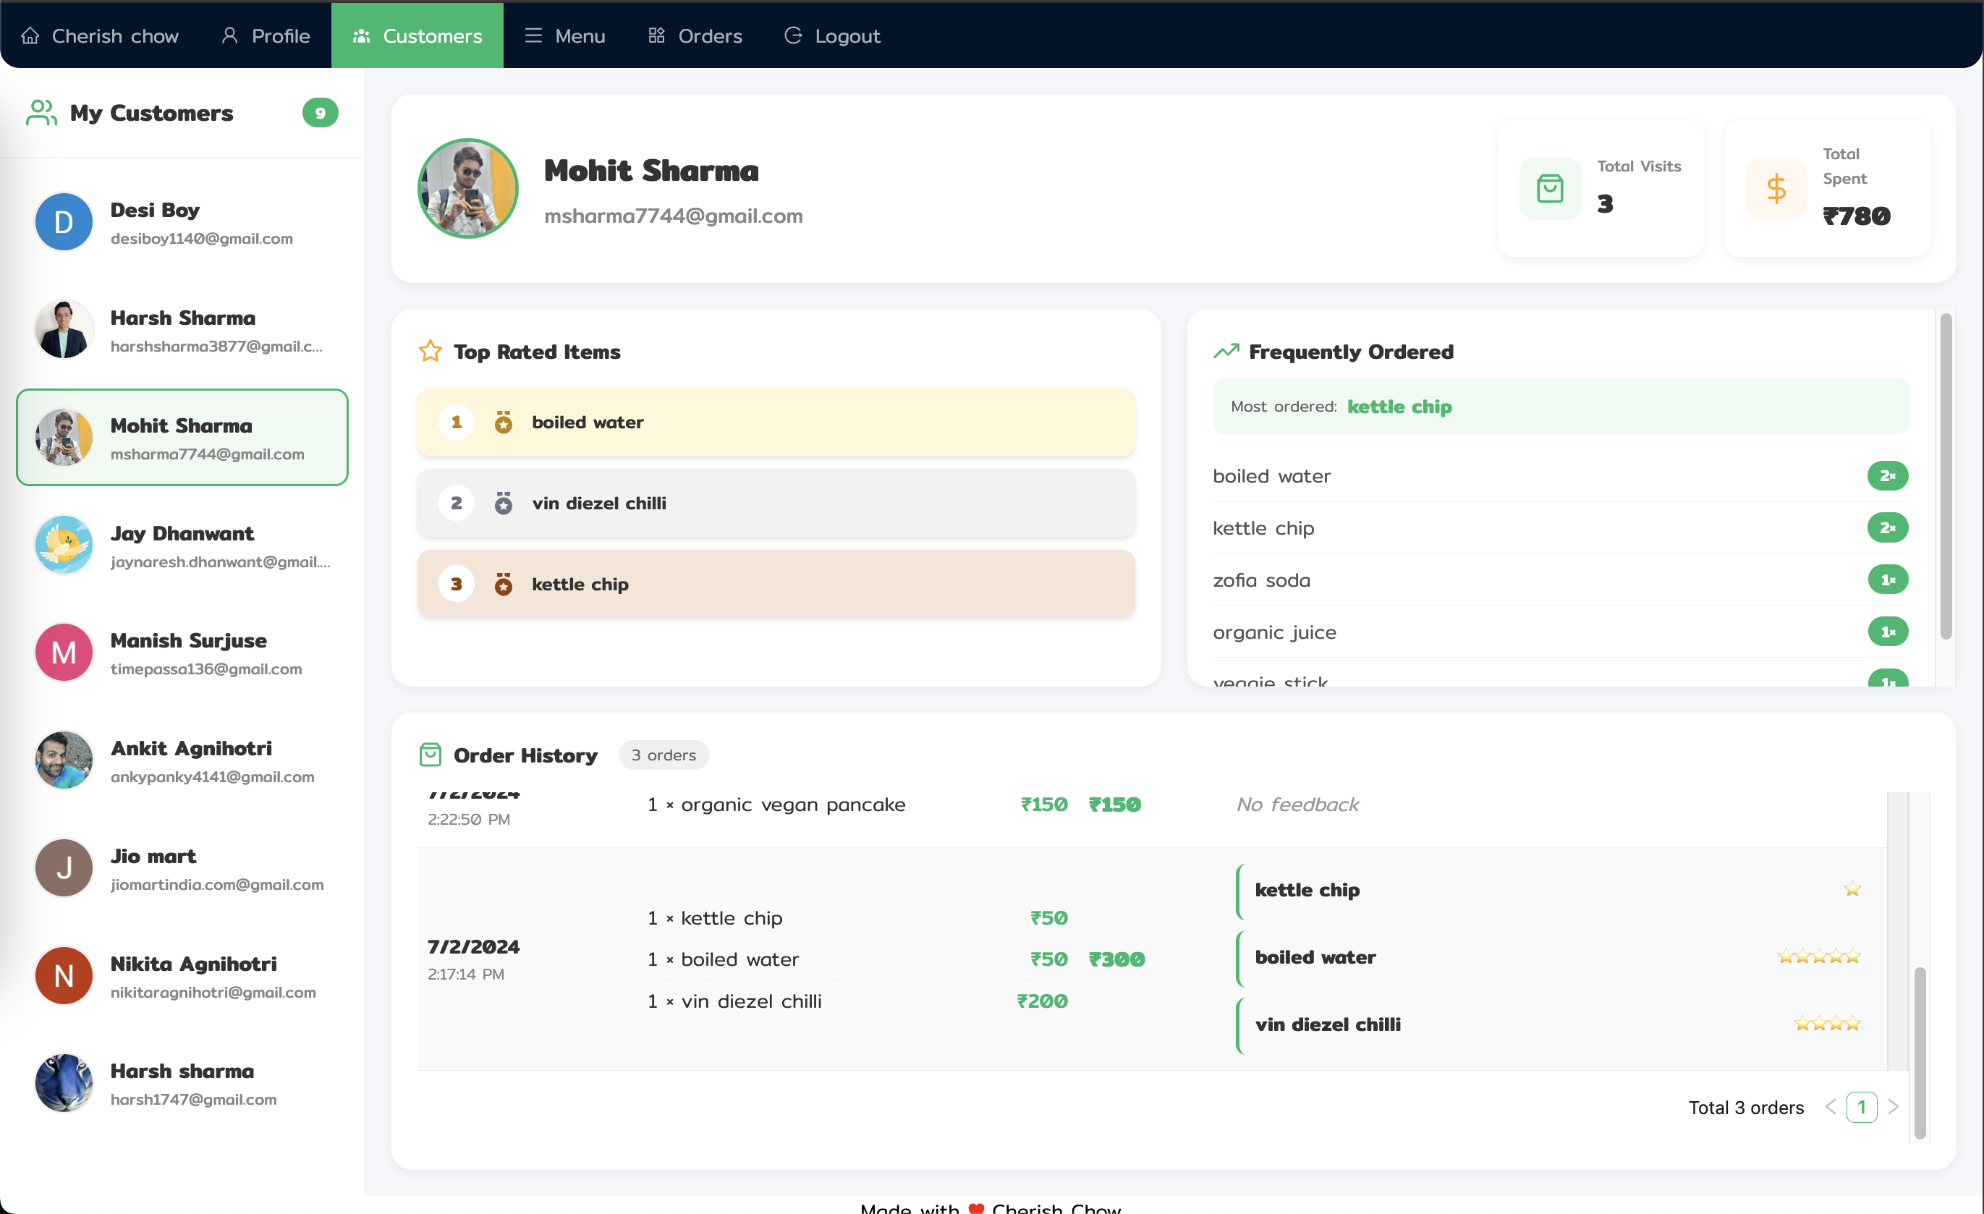1984x1214 pixels.
Task: Open the Menu tab in the navigation bar
Action: pyautogui.click(x=564, y=35)
